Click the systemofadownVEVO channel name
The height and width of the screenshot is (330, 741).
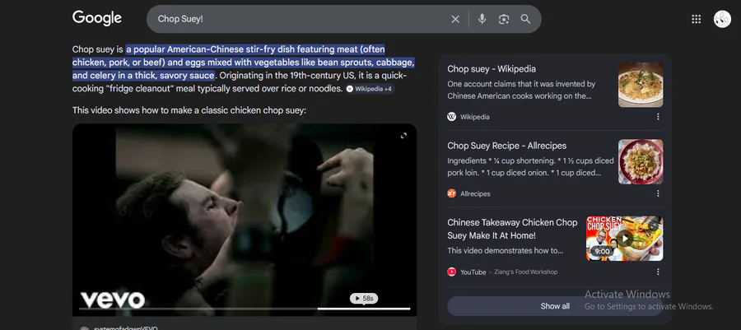126,328
